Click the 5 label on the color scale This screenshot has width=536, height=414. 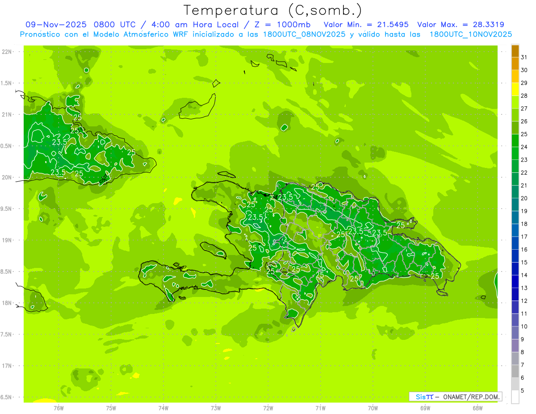[523, 391]
